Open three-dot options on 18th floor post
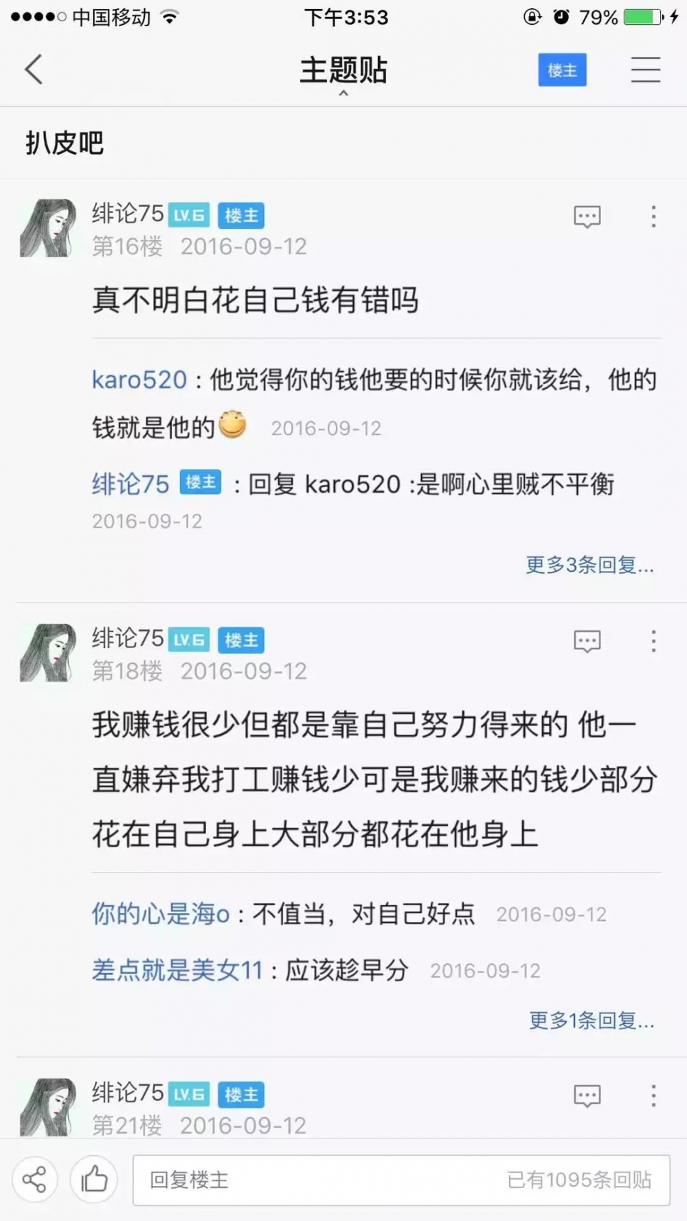Viewport: 687px width, 1221px height. pyautogui.click(x=653, y=641)
